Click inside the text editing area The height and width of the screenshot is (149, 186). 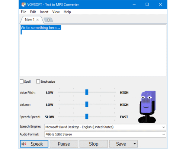coord(93,51)
